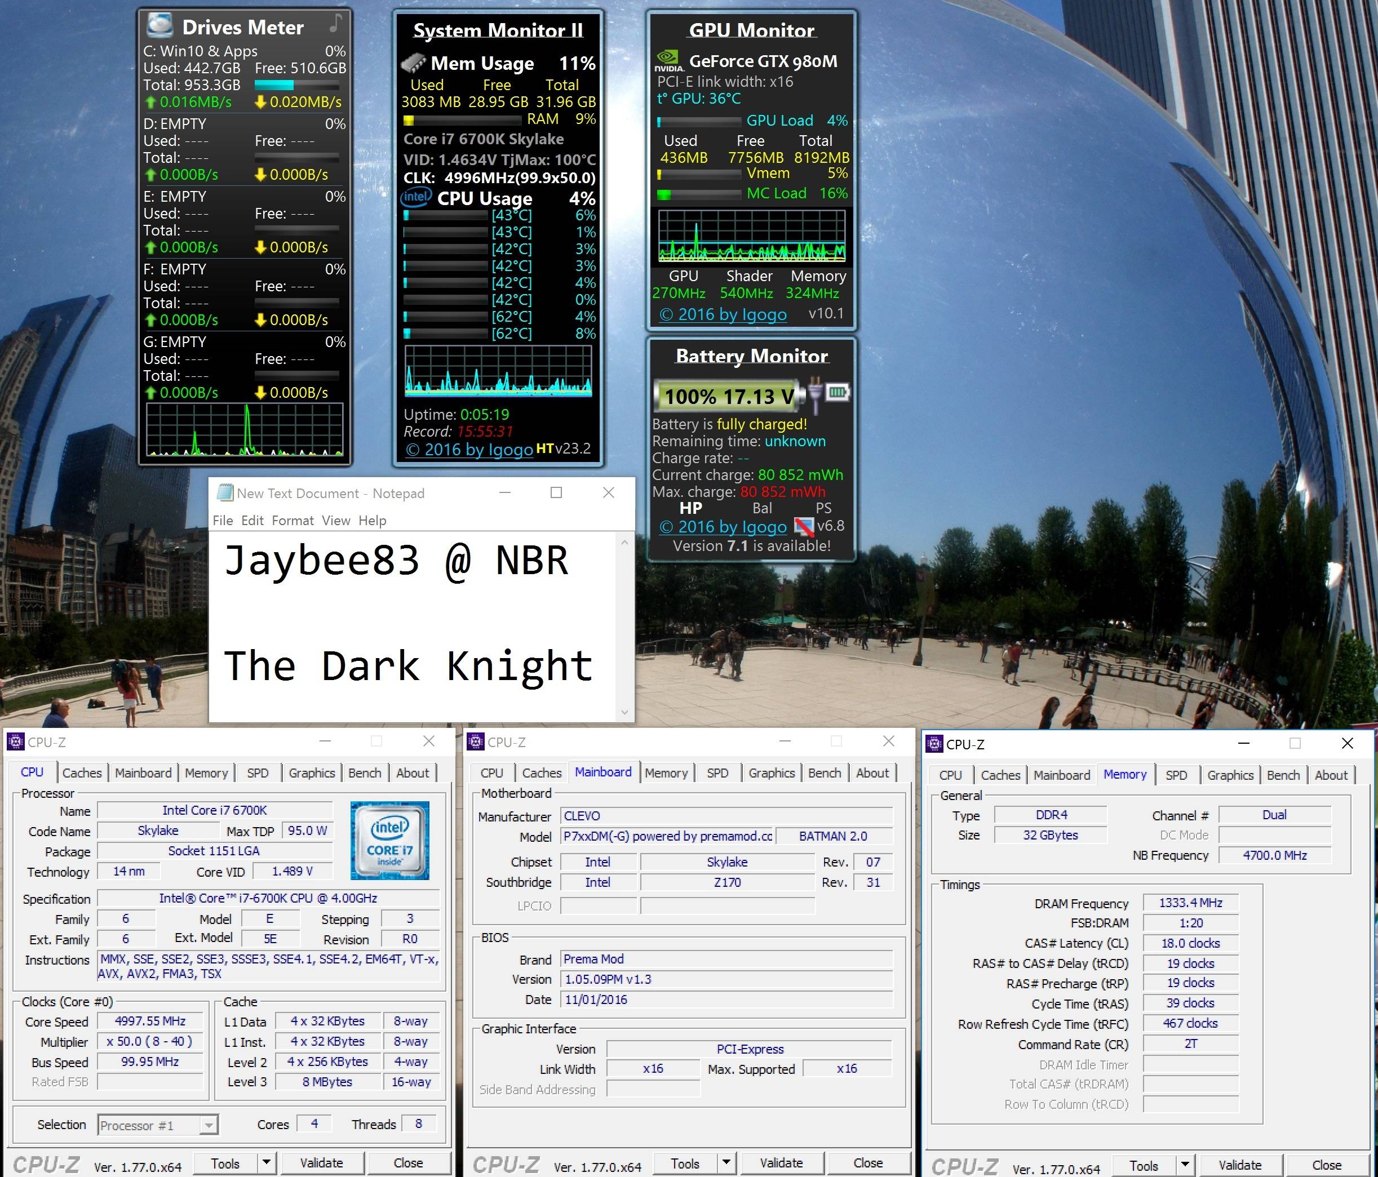This screenshot has width=1378, height=1177.
Task: Click the music note icon in Drives Meter
Action: [336, 24]
